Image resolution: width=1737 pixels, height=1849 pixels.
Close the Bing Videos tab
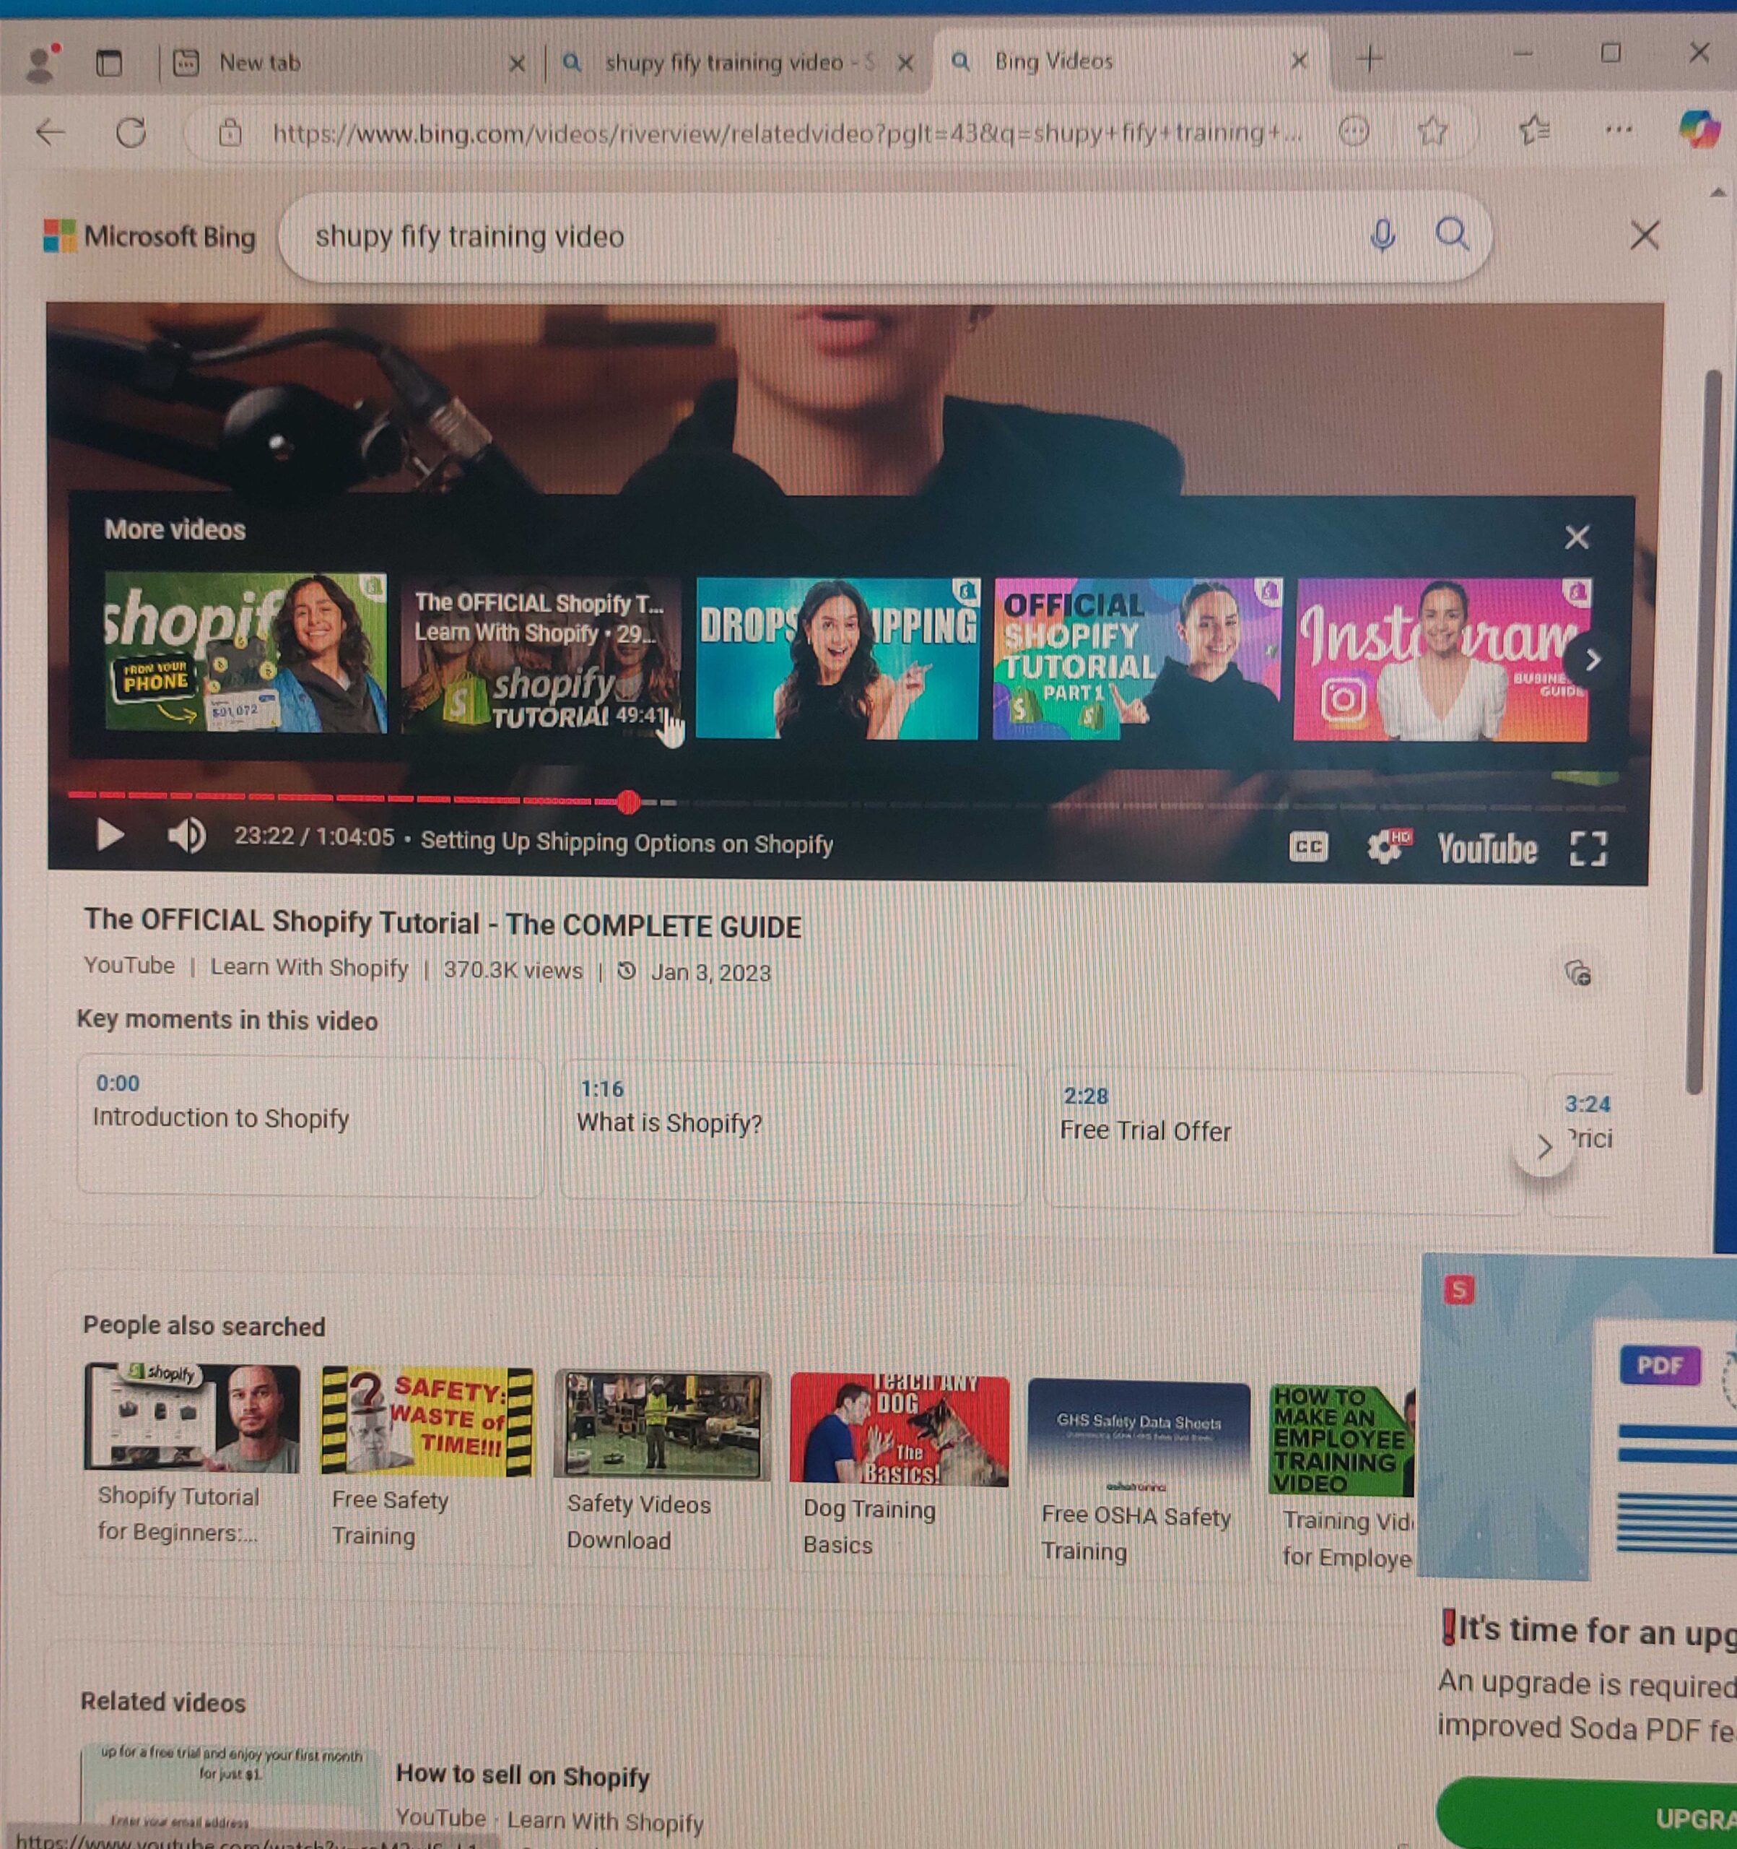tap(1299, 61)
